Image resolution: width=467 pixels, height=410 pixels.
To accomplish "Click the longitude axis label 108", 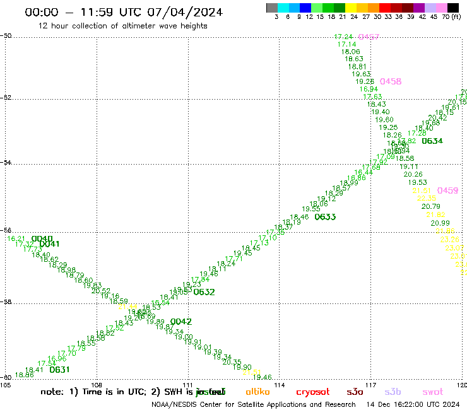I will click(97, 385).
